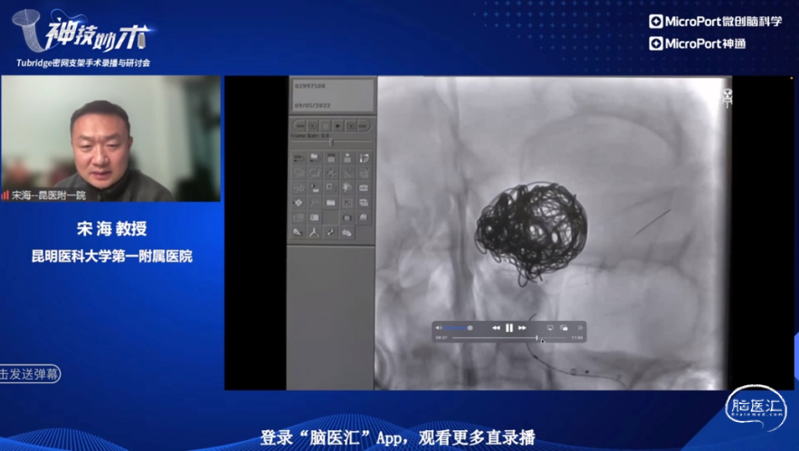This screenshot has width=799, height=451.
Task: Click the speaker's webcam video thumbnail
Action: (110, 138)
